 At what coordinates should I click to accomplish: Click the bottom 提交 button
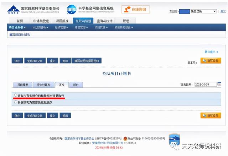click(52, 115)
